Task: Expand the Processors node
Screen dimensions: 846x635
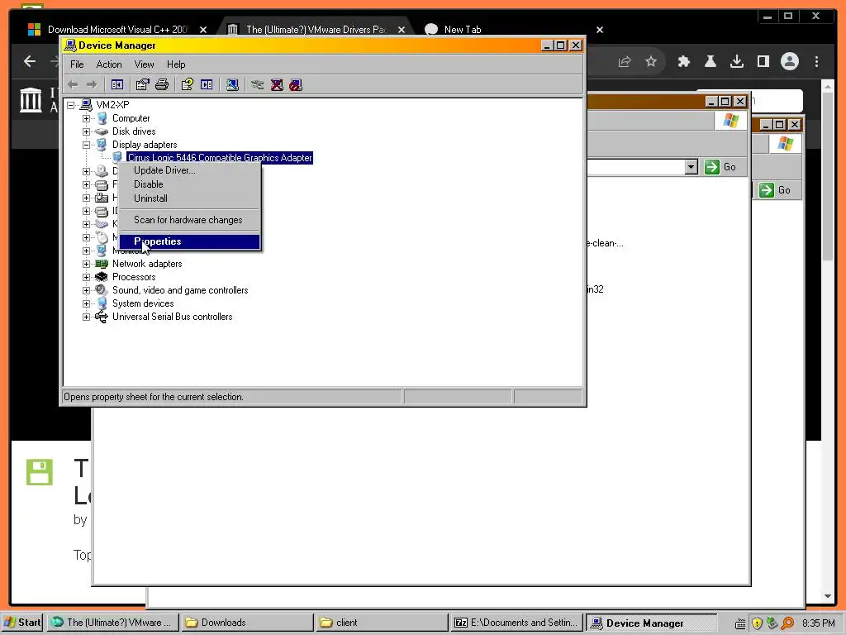Action: [86, 277]
